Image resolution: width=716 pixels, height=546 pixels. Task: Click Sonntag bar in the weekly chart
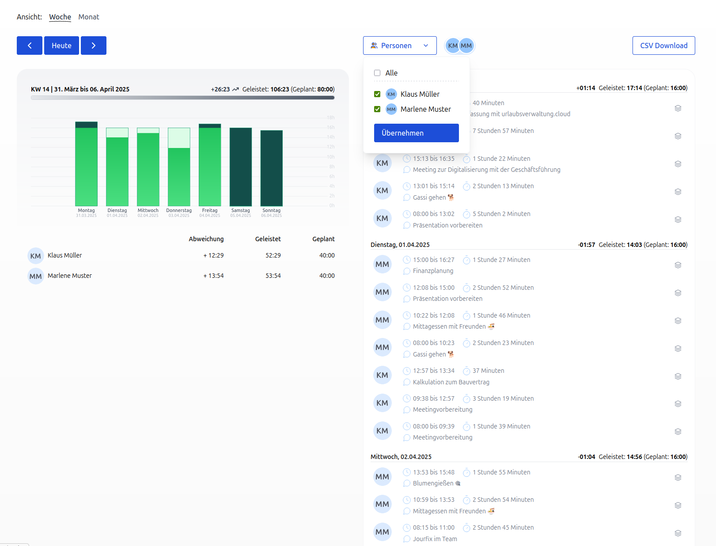pyautogui.click(x=272, y=168)
